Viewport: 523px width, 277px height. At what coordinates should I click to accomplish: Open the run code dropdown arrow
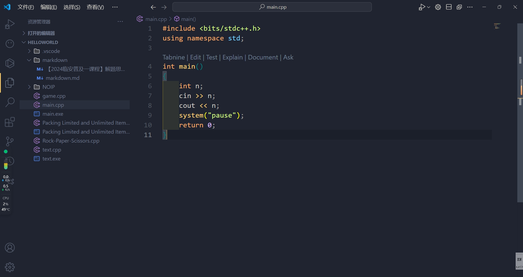(428, 7)
